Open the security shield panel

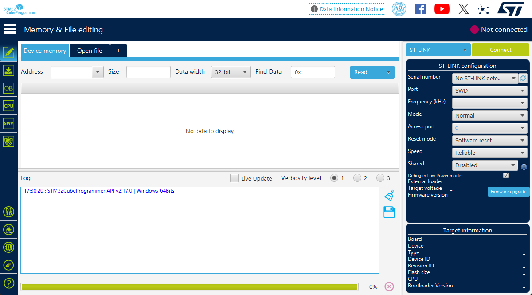pos(9,141)
